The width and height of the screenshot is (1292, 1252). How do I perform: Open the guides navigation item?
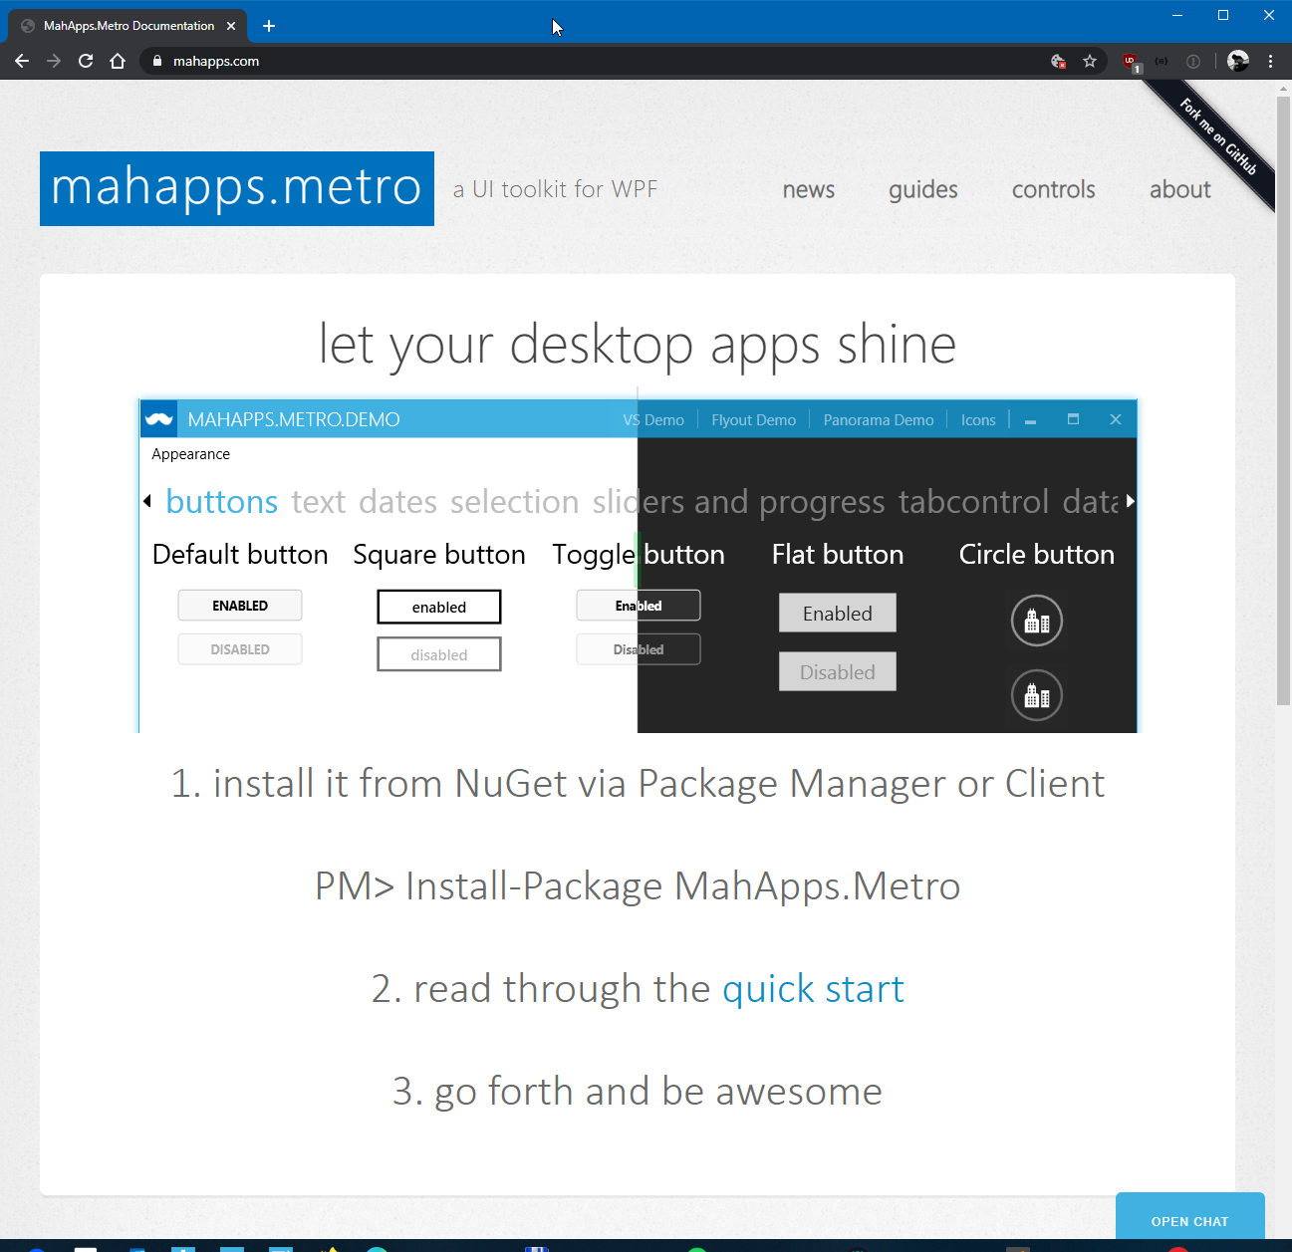[923, 189]
